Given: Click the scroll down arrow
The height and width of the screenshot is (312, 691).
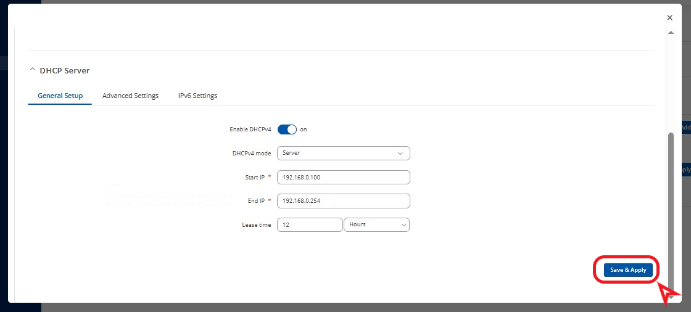Looking at the screenshot, I should (x=671, y=297).
